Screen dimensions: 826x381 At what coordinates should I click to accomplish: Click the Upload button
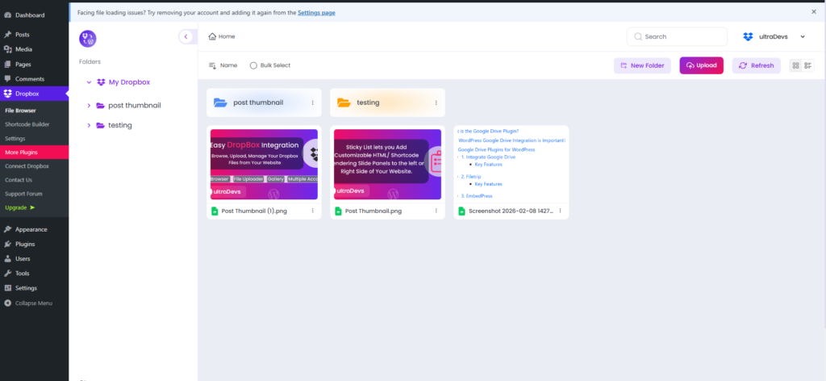coord(701,66)
